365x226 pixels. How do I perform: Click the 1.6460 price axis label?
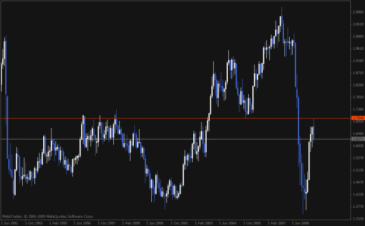click(x=358, y=133)
